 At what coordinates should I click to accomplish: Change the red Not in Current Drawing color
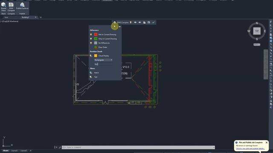(96, 34)
